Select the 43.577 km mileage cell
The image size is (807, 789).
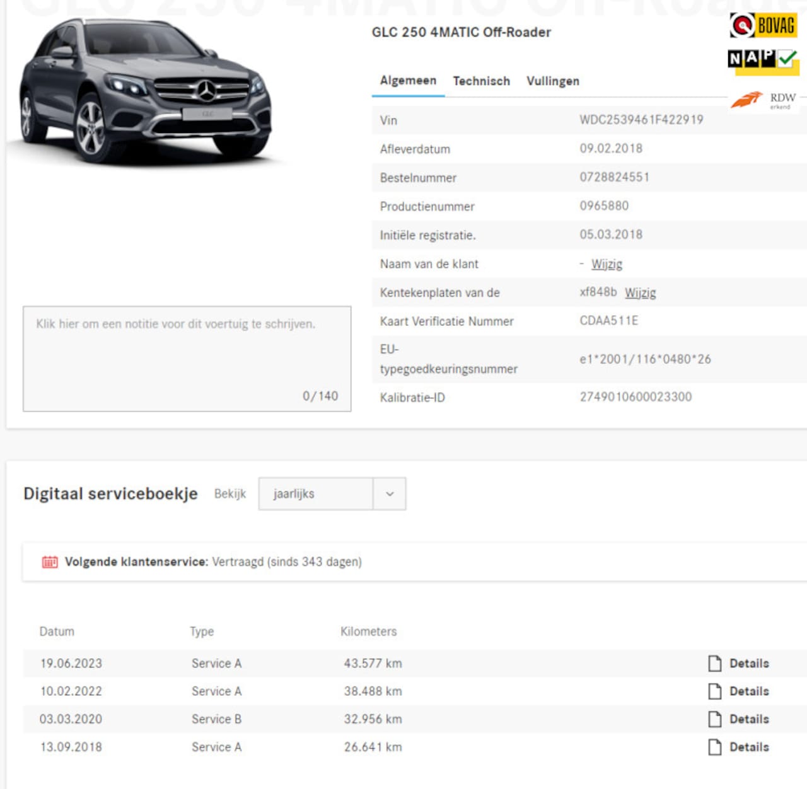(x=373, y=664)
